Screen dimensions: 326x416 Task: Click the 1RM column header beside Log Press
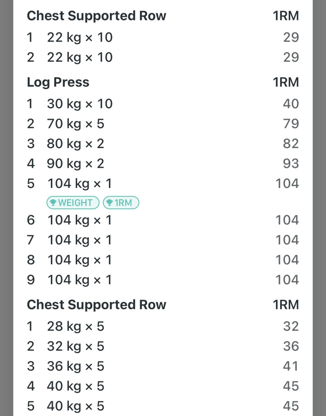click(x=286, y=83)
